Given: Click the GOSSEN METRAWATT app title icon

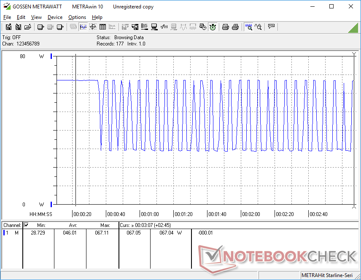Looking at the screenshot, I should 7,6.
